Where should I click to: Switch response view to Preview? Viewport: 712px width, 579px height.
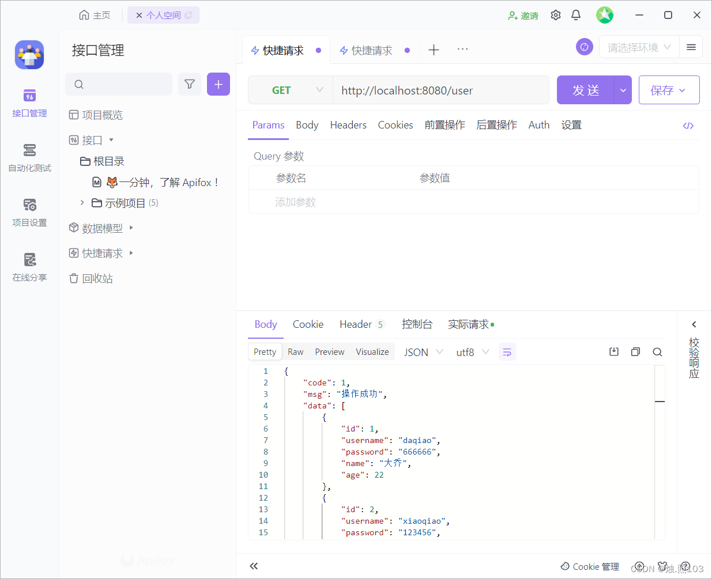[x=330, y=352]
